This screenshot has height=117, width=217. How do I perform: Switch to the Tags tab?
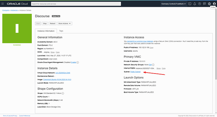point(61,31)
